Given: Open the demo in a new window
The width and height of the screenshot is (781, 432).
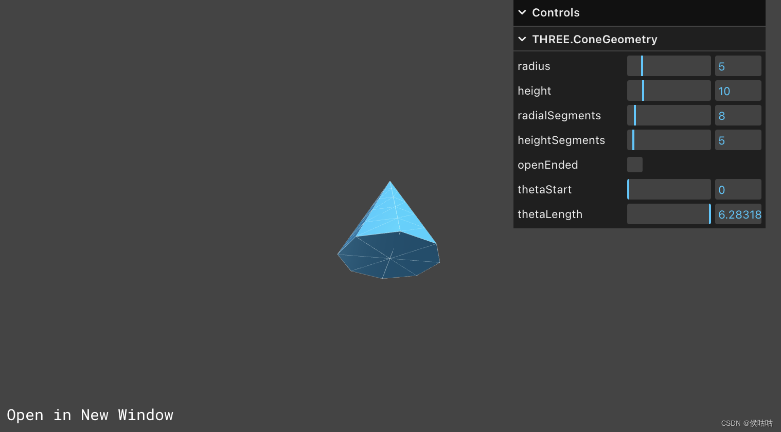Looking at the screenshot, I should pyautogui.click(x=90, y=415).
